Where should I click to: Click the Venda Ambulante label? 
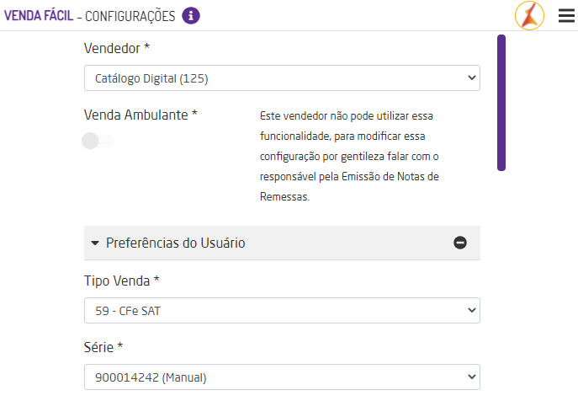point(141,115)
